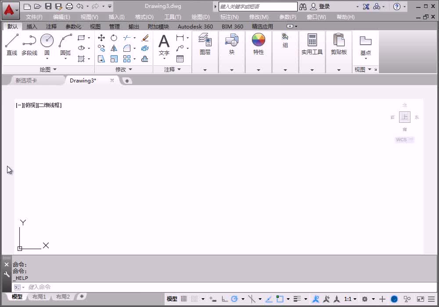Toggle polar tracking in status bar
This screenshot has height=307, width=439.
(234, 299)
